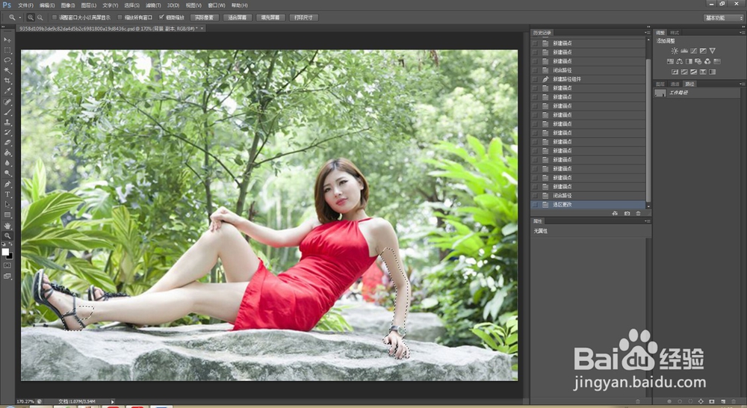Add a Levels adjustment
The width and height of the screenshot is (747, 408).
click(684, 51)
